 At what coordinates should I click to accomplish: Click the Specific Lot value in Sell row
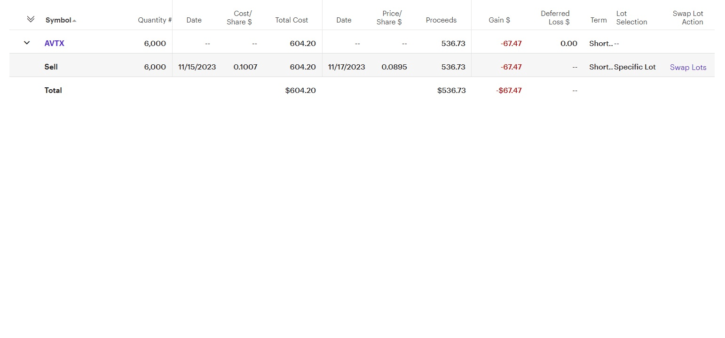(635, 67)
